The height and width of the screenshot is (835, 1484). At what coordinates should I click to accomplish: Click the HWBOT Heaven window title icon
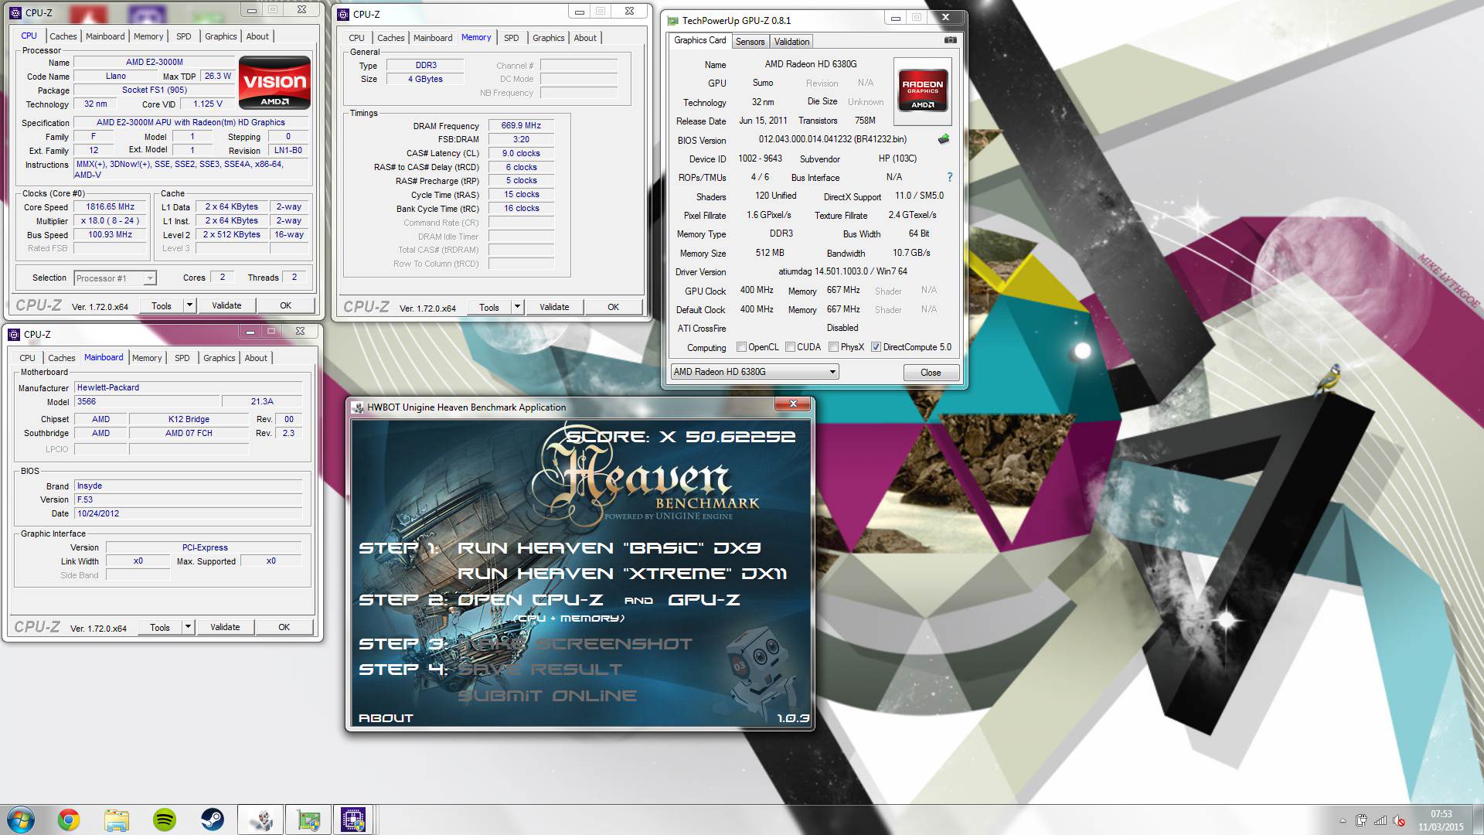pos(357,407)
